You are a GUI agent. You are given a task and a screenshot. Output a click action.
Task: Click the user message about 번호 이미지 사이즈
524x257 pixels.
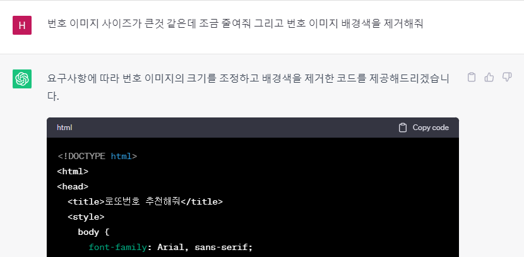(235, 24)
